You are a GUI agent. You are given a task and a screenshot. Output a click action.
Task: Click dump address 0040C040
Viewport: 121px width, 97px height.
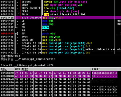pyautogui.click(x=7, y=79)
